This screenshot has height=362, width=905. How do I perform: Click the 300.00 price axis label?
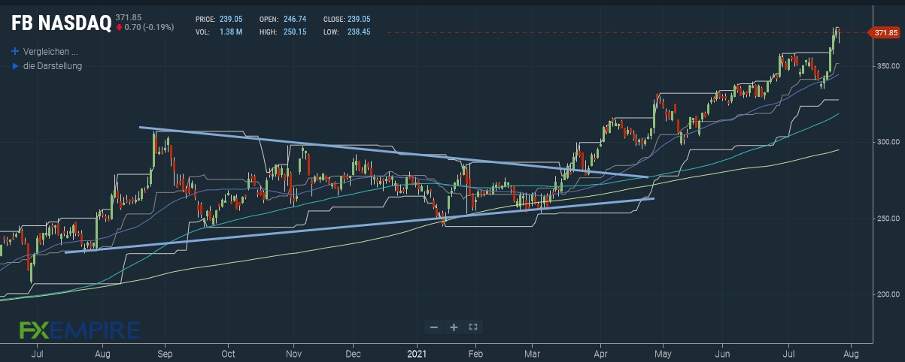pyautogui.click(x=888, y=142)
